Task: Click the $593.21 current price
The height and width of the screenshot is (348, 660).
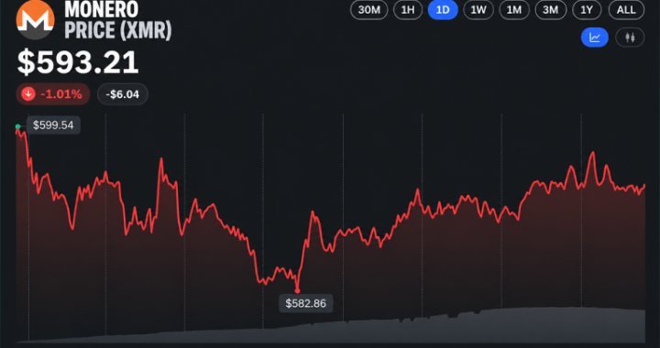Action: coord(78,63)
